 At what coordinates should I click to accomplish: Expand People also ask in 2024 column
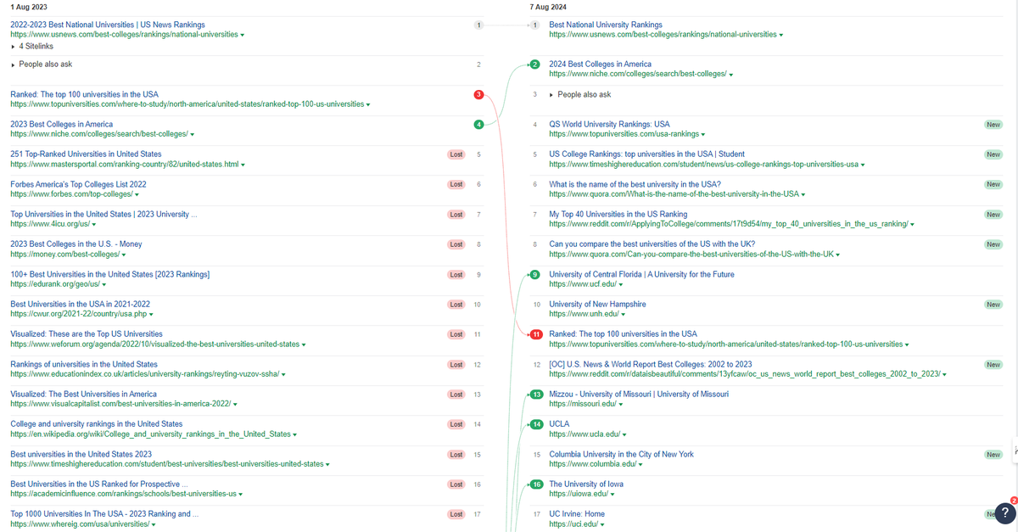(580, 94)
